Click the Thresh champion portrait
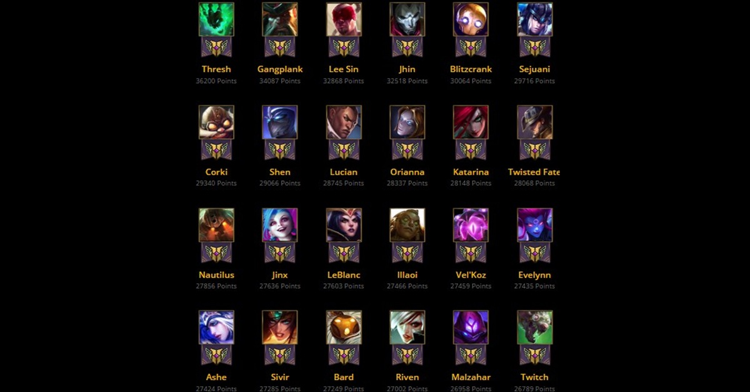Viewport: 750px width, 392px height. click(216, 19)
